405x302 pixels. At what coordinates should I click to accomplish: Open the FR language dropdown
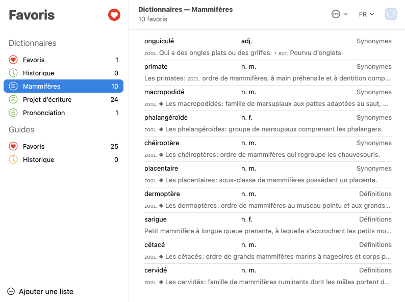tap(366, 14)
